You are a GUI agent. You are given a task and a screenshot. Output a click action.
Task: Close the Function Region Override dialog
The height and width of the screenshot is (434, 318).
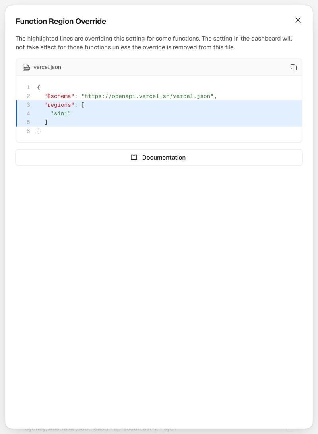[x=298, y=20]
